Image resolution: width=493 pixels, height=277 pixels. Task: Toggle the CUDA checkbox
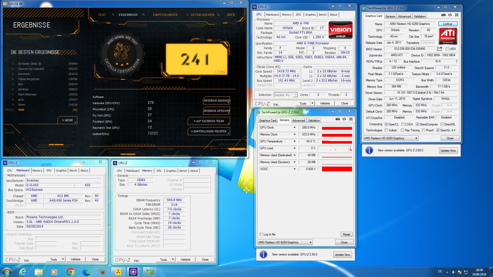403,124
